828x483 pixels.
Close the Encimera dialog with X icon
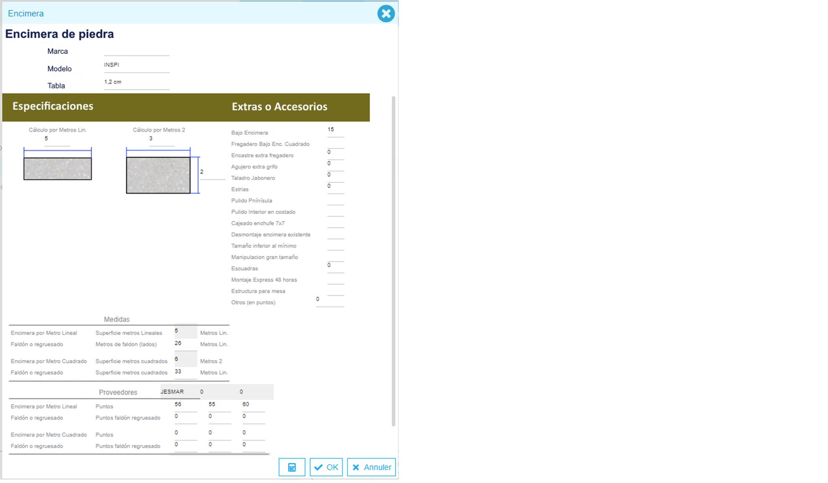tap(386, 14)
